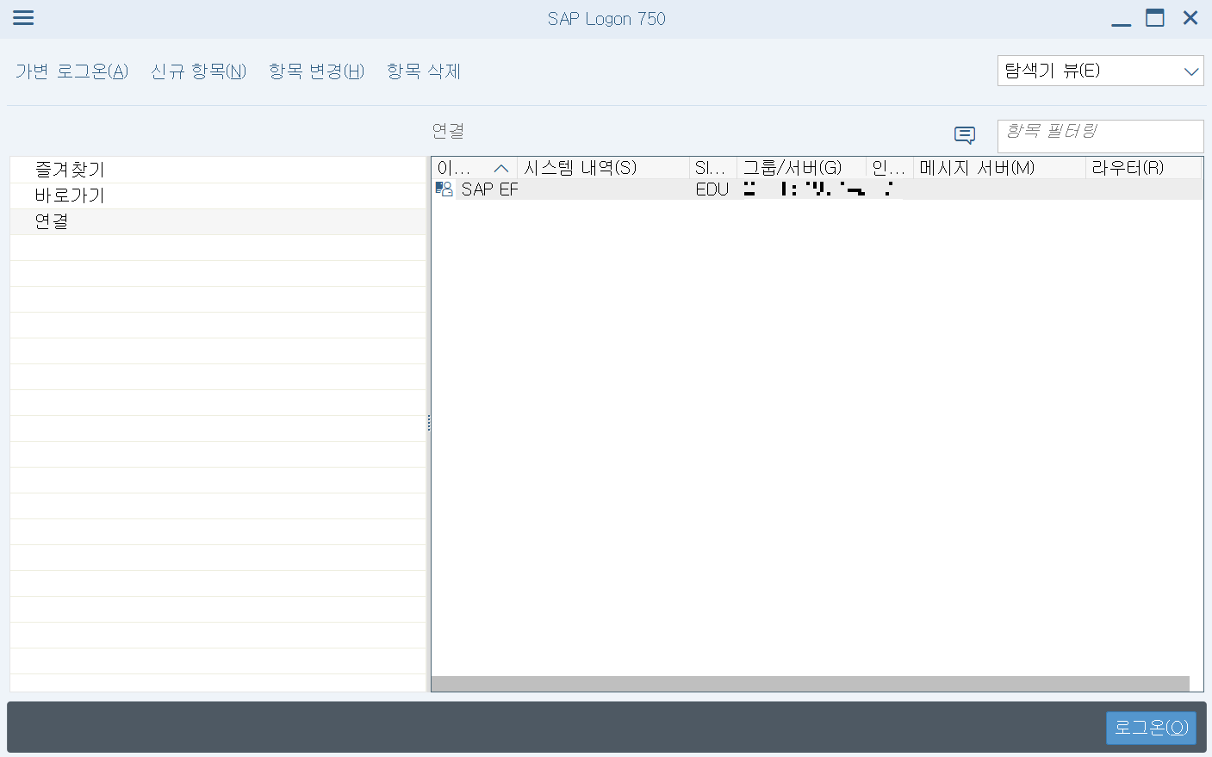The width and height of the screenshot is (1212, 757).
Task: Click 항목 변경(H) to edit entry
Action: (316, 71)
